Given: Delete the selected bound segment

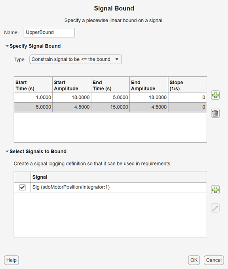Looking at the screenshot, I should point(215,113).
